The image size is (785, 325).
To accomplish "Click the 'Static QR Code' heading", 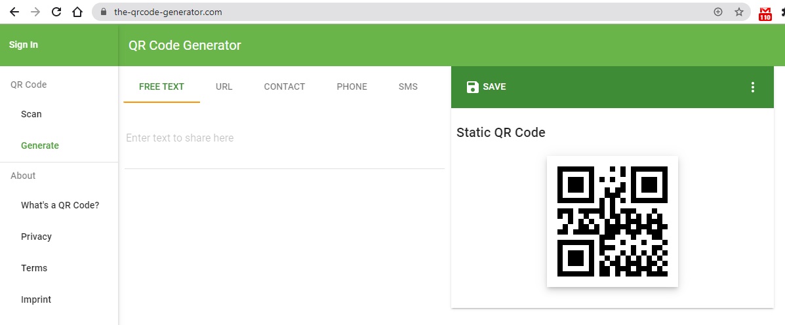I will (x=500, y=132).
